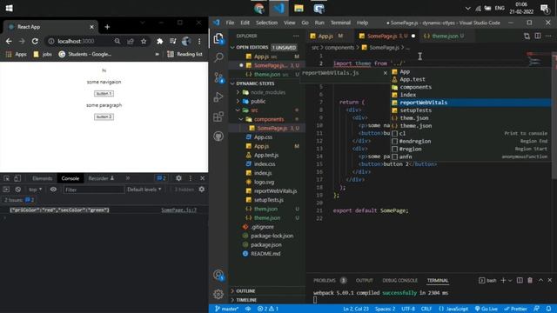Toggle the device toolbar in DevTools
The image size is (557, 313).
(x=17, y=178)
